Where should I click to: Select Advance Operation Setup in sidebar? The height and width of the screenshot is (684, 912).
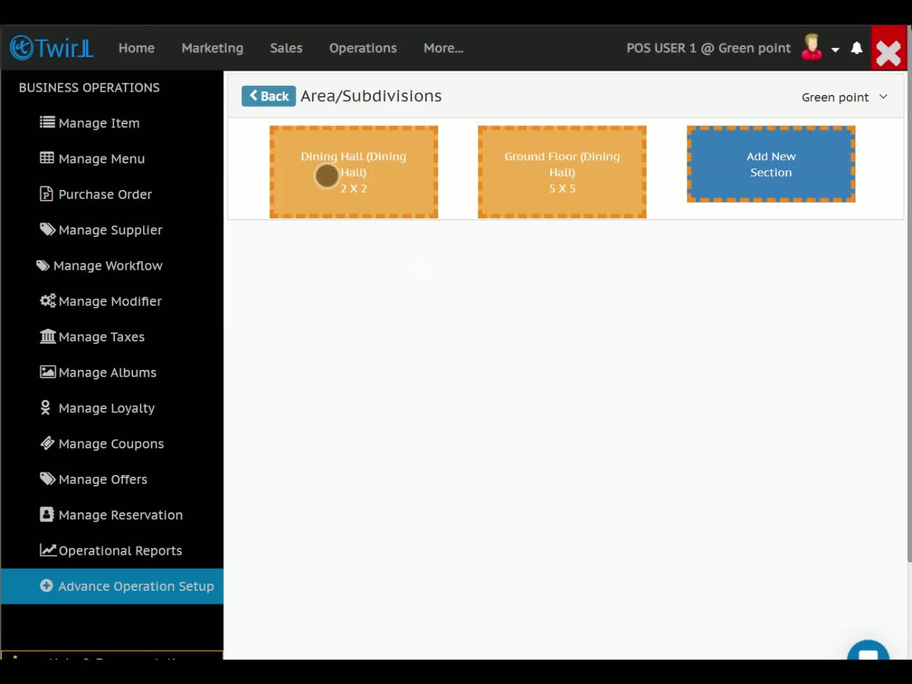112,586
